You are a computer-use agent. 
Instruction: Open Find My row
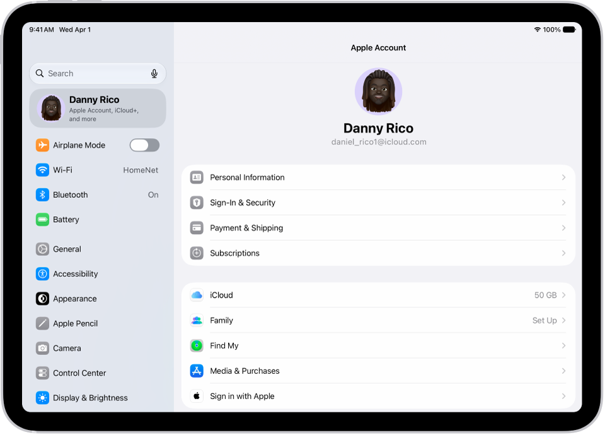pos(378,345)
